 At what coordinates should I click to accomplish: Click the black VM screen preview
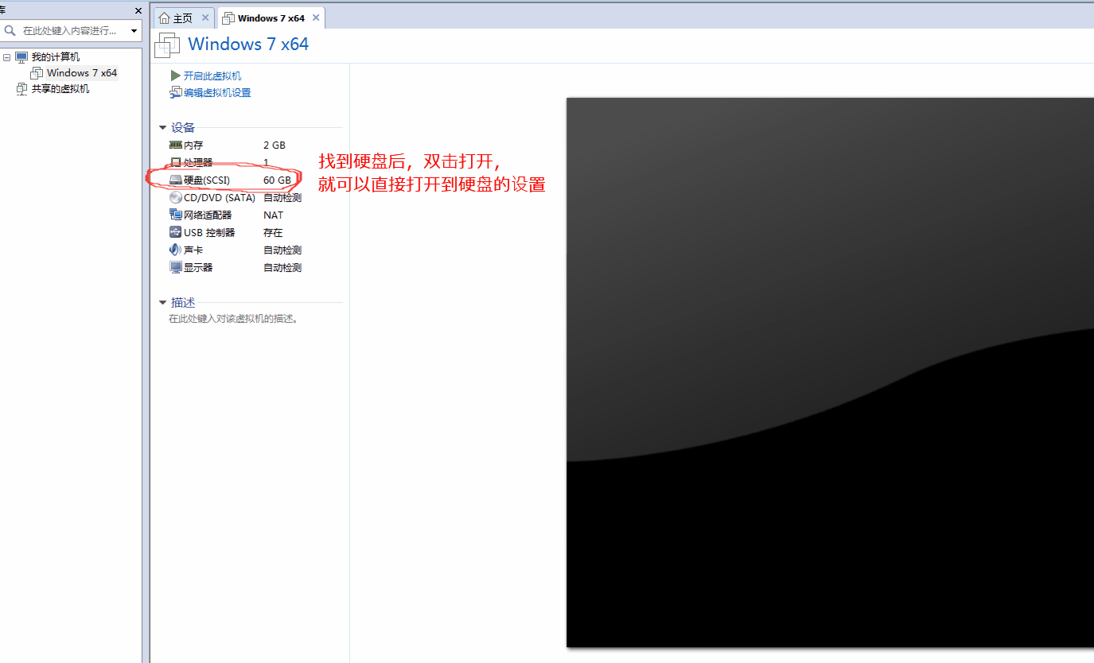[x=830, y=372]
